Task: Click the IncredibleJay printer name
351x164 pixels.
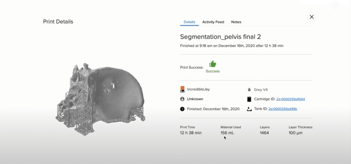Action: point(198,89)
